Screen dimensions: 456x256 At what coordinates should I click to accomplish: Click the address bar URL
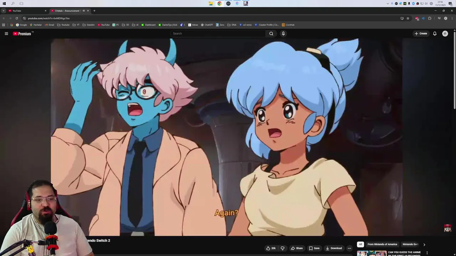(49, 18)
